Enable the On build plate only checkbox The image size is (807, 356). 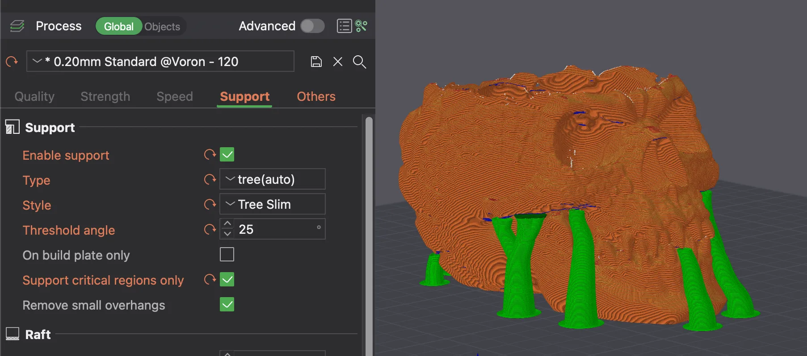click(227, 255)
